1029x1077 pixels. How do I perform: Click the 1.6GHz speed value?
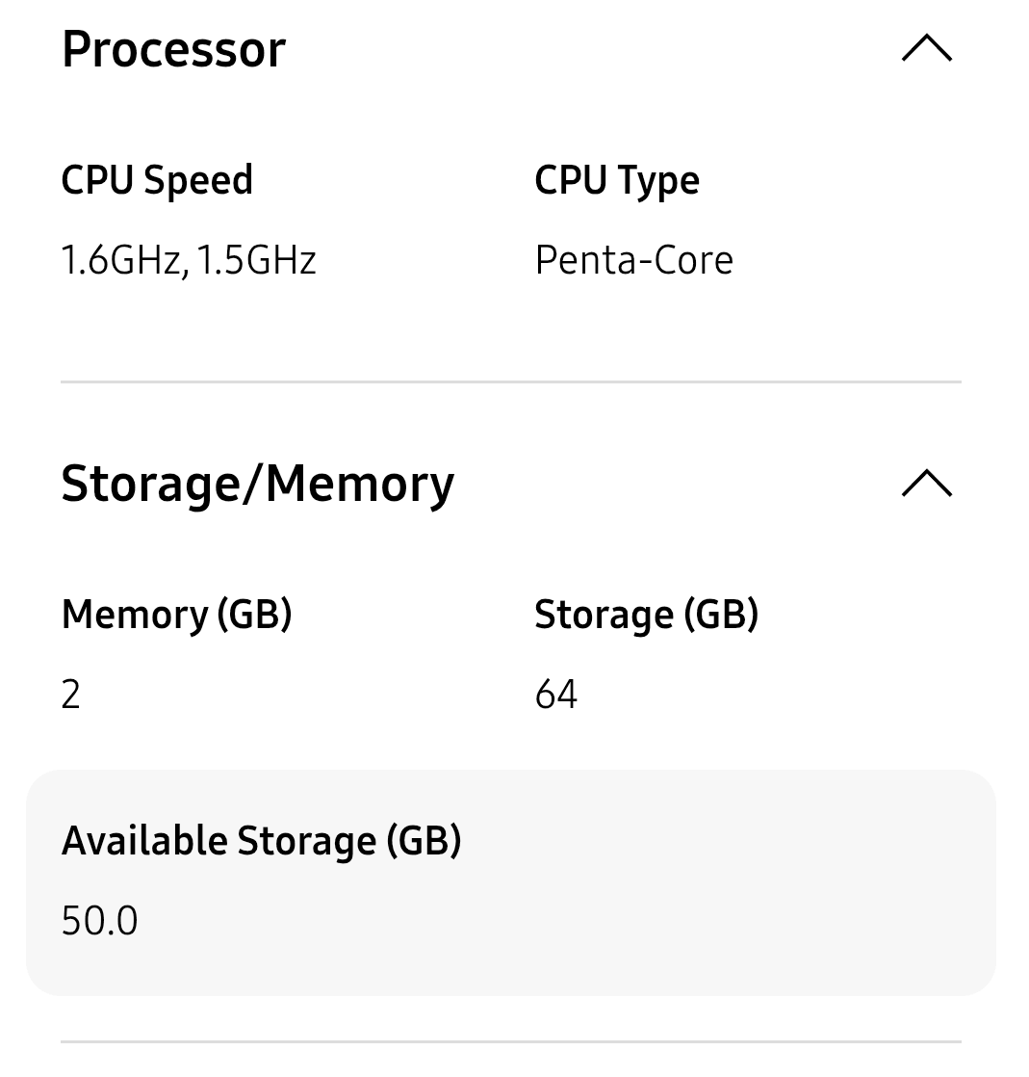[x=122, y=260]
